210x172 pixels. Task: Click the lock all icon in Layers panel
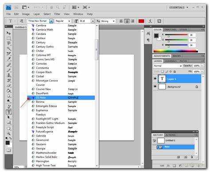175,71
